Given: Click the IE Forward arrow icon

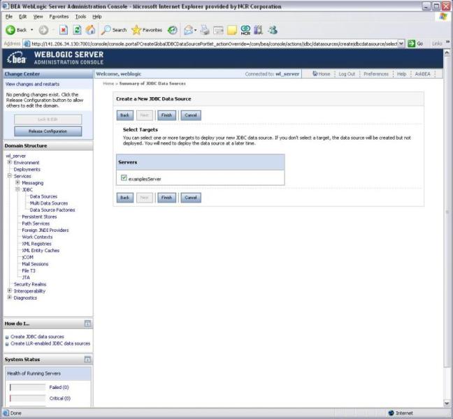Looking at the screenshot, I should [43, 30].
